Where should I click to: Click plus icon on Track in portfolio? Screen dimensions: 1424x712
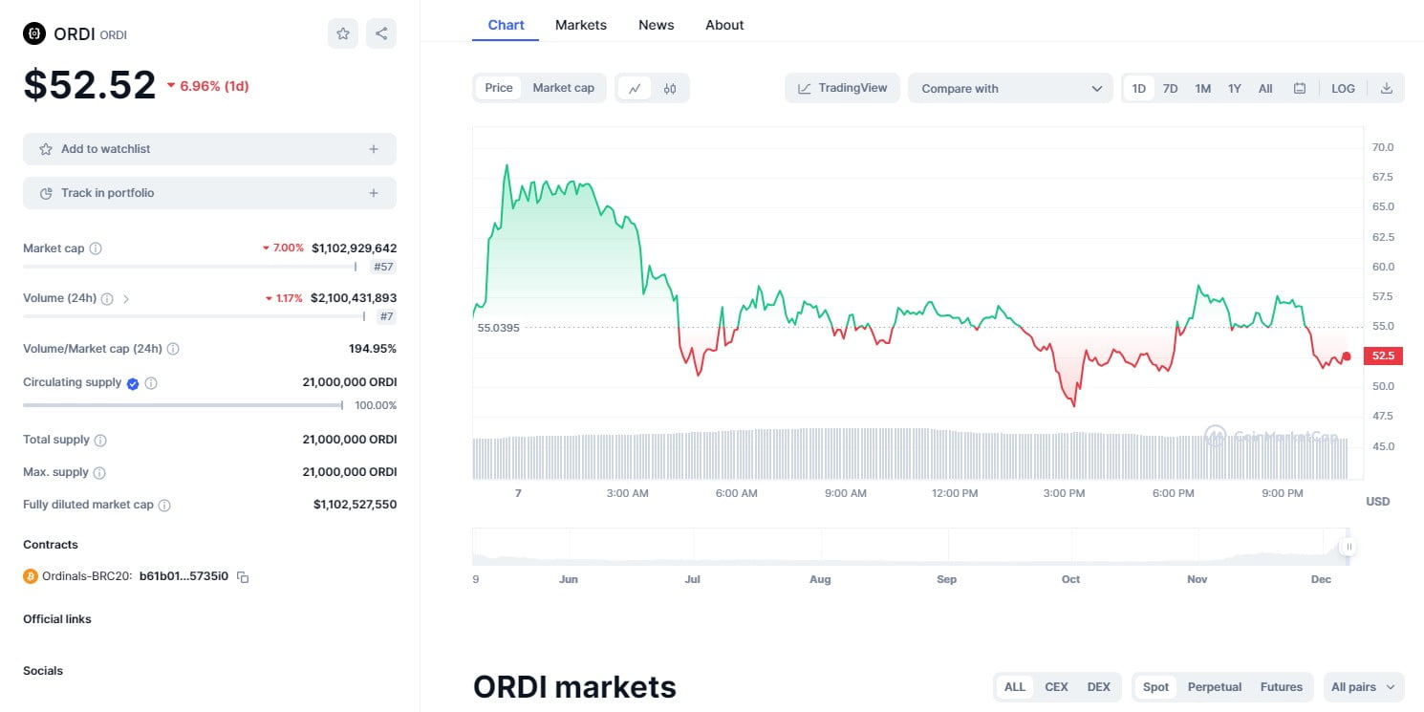pos(374,193)
